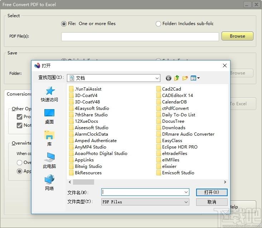Select the Amped Authenticate folder name
Screen dimensions: 262x228
[x=96, y=141]
